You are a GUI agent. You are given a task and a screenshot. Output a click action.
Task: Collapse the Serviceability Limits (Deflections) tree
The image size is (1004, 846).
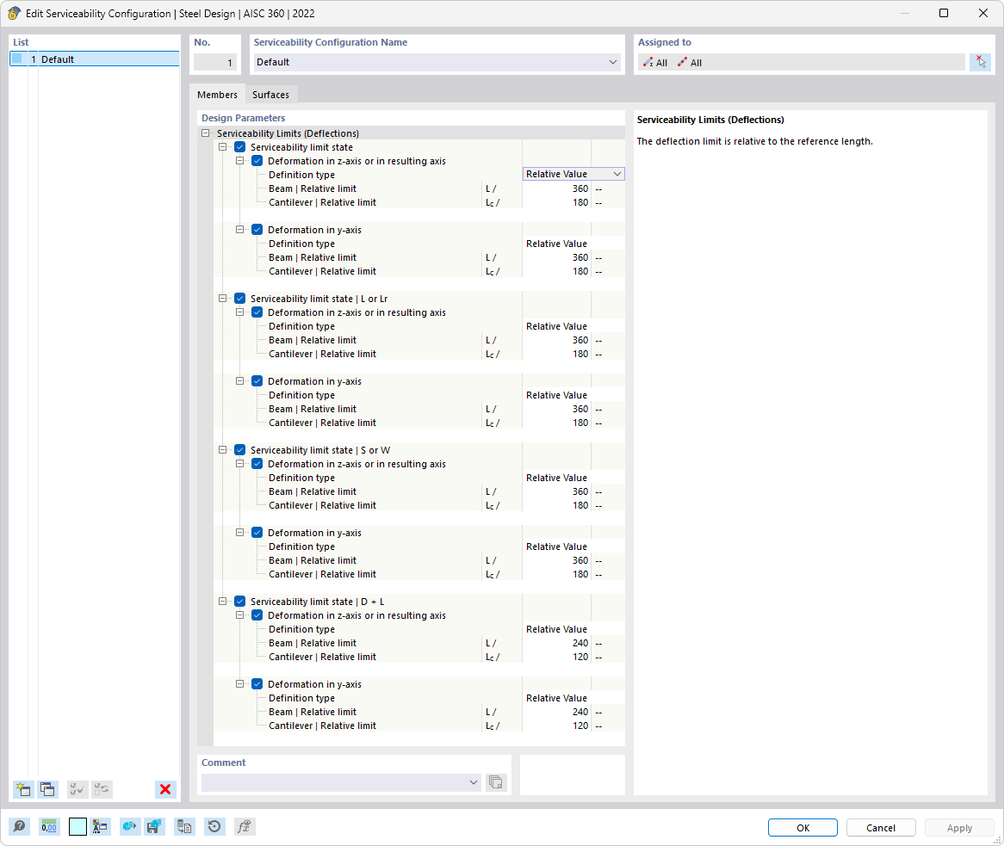tap(205, 133)
